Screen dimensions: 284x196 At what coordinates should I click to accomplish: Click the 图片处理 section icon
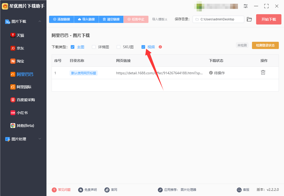7,139
